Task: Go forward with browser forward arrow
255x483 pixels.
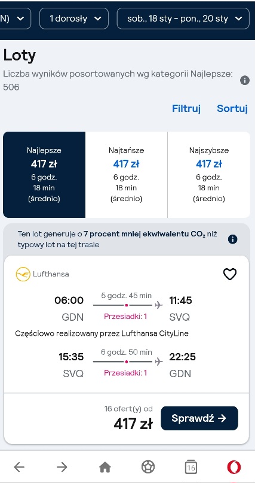Action: pyautogui.click(x=62, y=467)
